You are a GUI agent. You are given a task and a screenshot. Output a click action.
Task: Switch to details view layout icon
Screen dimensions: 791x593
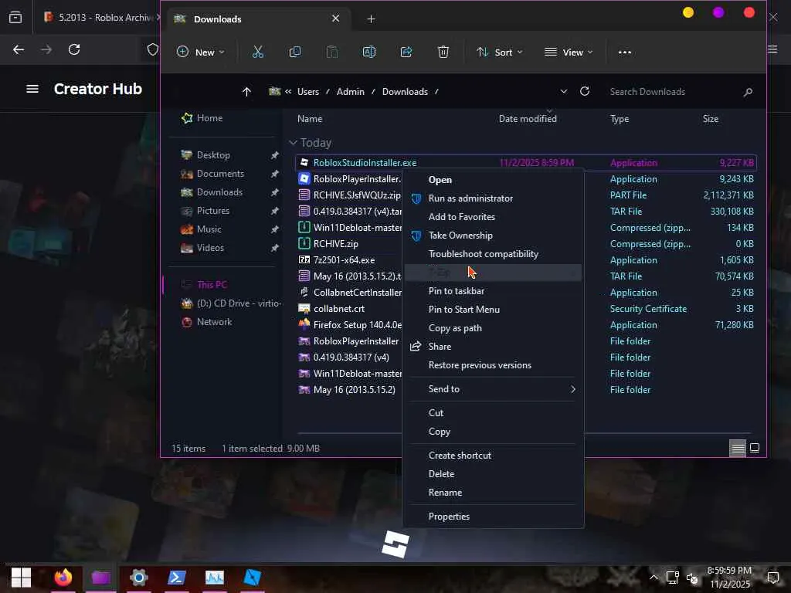[738, 448]
